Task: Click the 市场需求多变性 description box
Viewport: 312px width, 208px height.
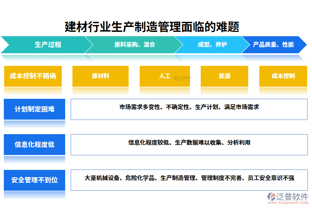Action: pyautogui.click(x=188, y=109)
